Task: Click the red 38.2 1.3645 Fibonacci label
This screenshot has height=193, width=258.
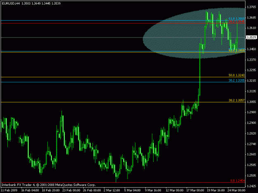Action: point(237,22)
